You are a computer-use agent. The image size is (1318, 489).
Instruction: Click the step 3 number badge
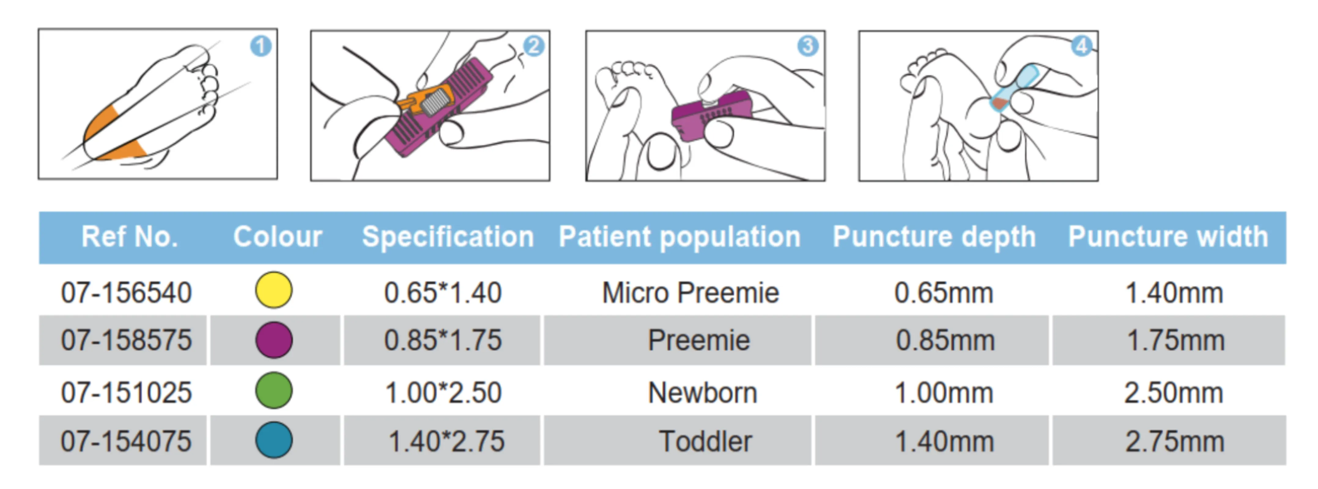(807, 46)
